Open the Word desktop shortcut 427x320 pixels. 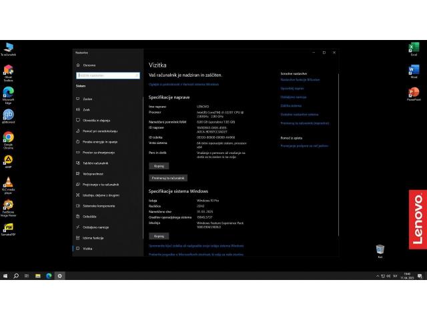click(x=414, y=71)
